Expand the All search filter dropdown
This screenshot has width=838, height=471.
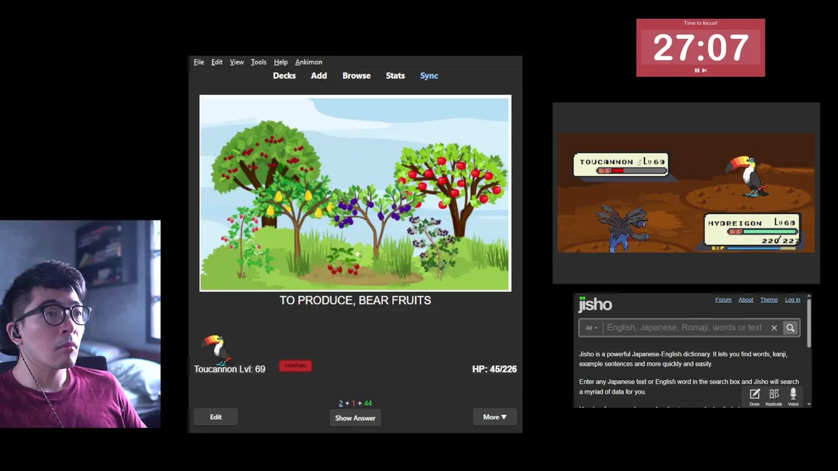[591, 328]
